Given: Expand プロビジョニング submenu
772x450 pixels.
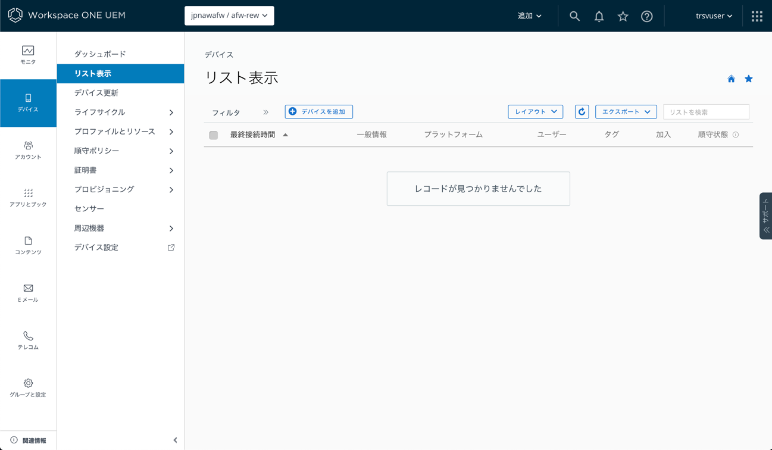Looking at the screenshot, I should pos(171,190).
